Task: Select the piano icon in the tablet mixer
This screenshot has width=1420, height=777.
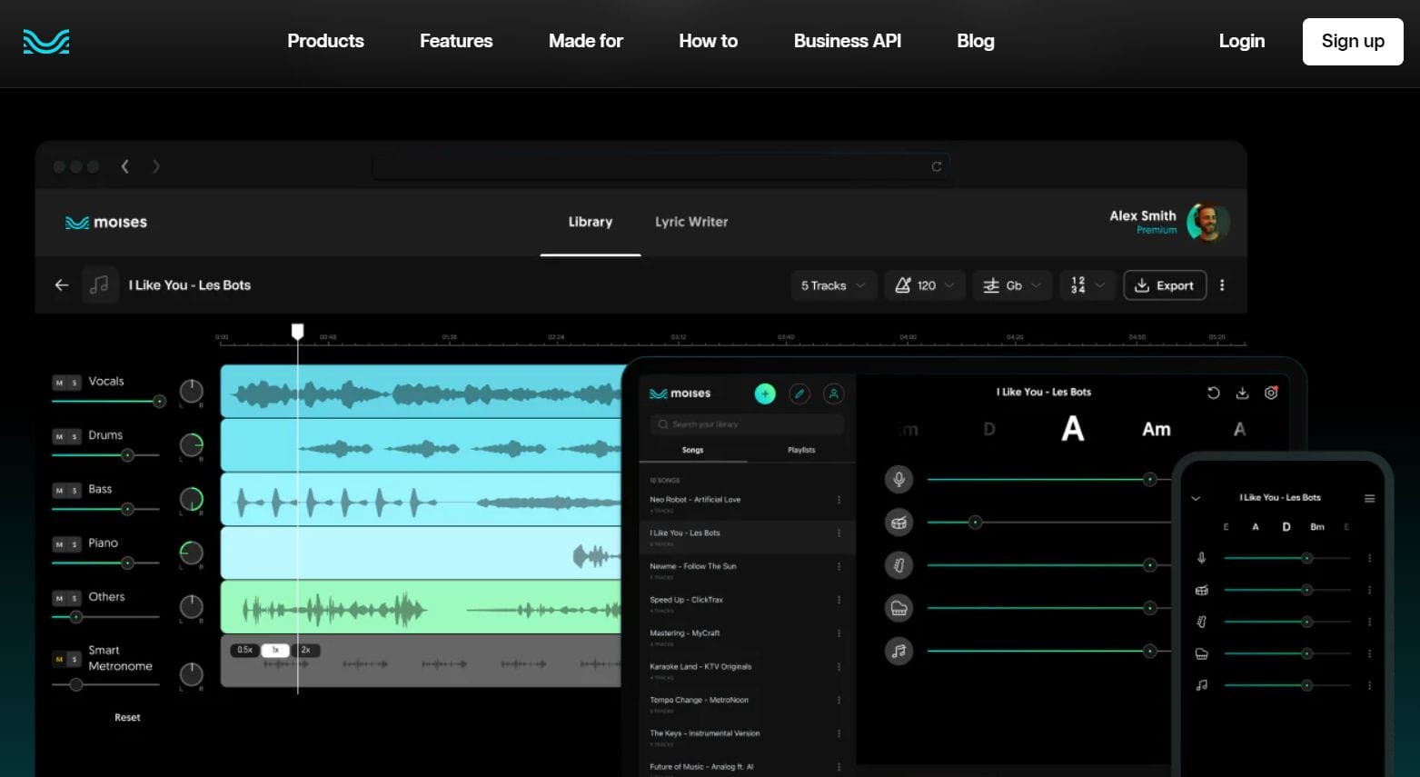Action: coord(899,608)
